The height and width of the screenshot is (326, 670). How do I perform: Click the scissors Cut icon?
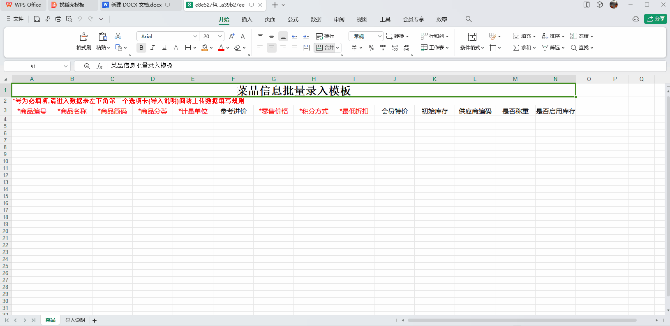pyautogui.click(x=118, y=36)
